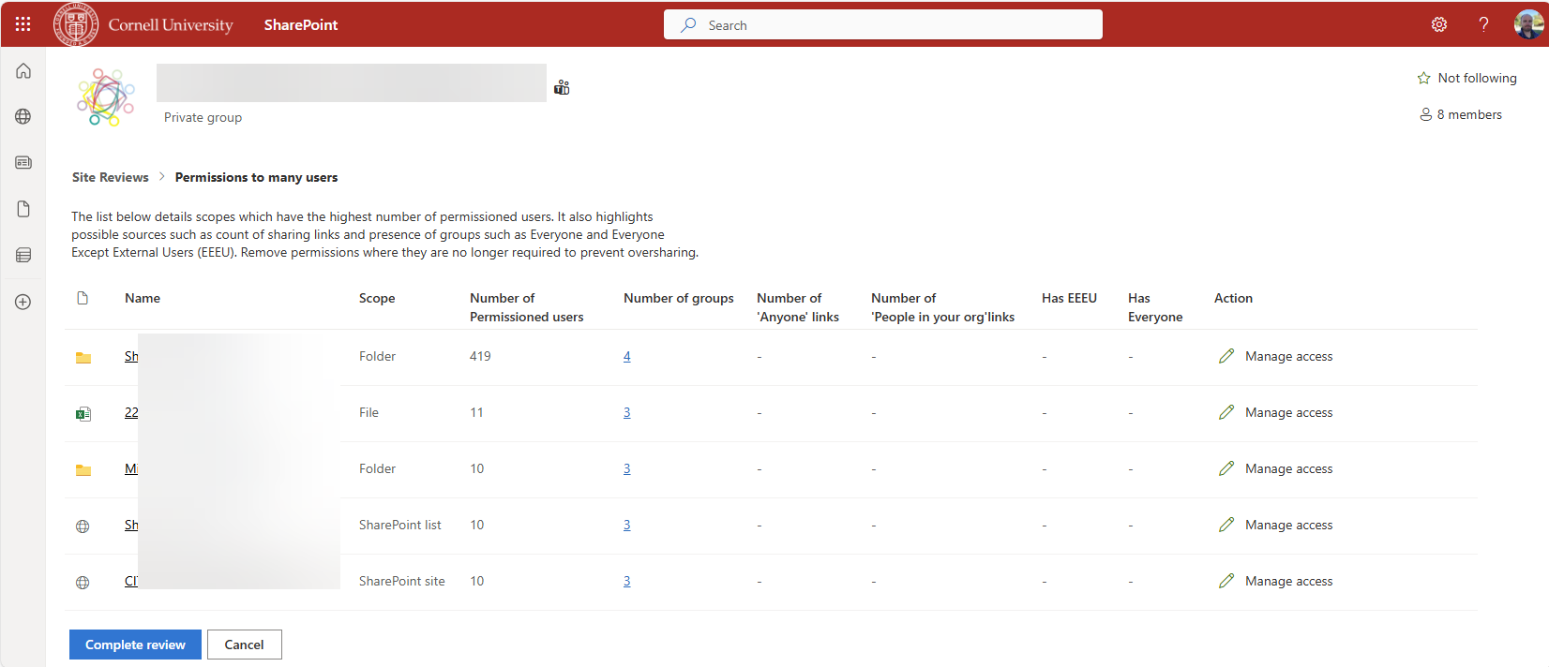Open groups link '3' in second Folder row
The image size is (1549, 667).
[x=627, y=468]
